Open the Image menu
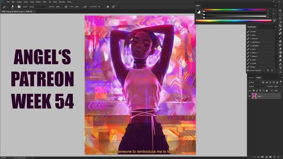The width and height of the screenshot is (283, 159). tap(19, 2)
